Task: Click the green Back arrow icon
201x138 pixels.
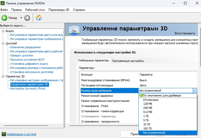Action: (x=4, y=18)
